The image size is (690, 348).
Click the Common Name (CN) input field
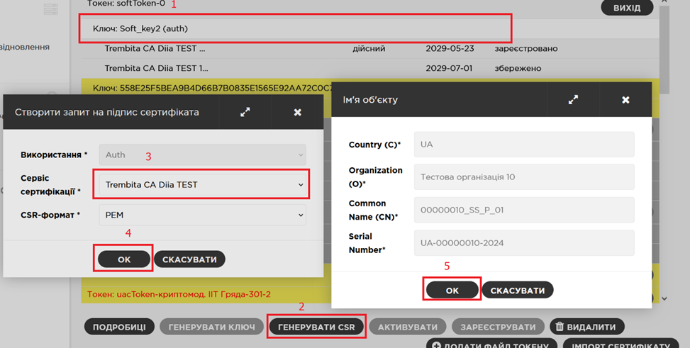click(524, 210)
